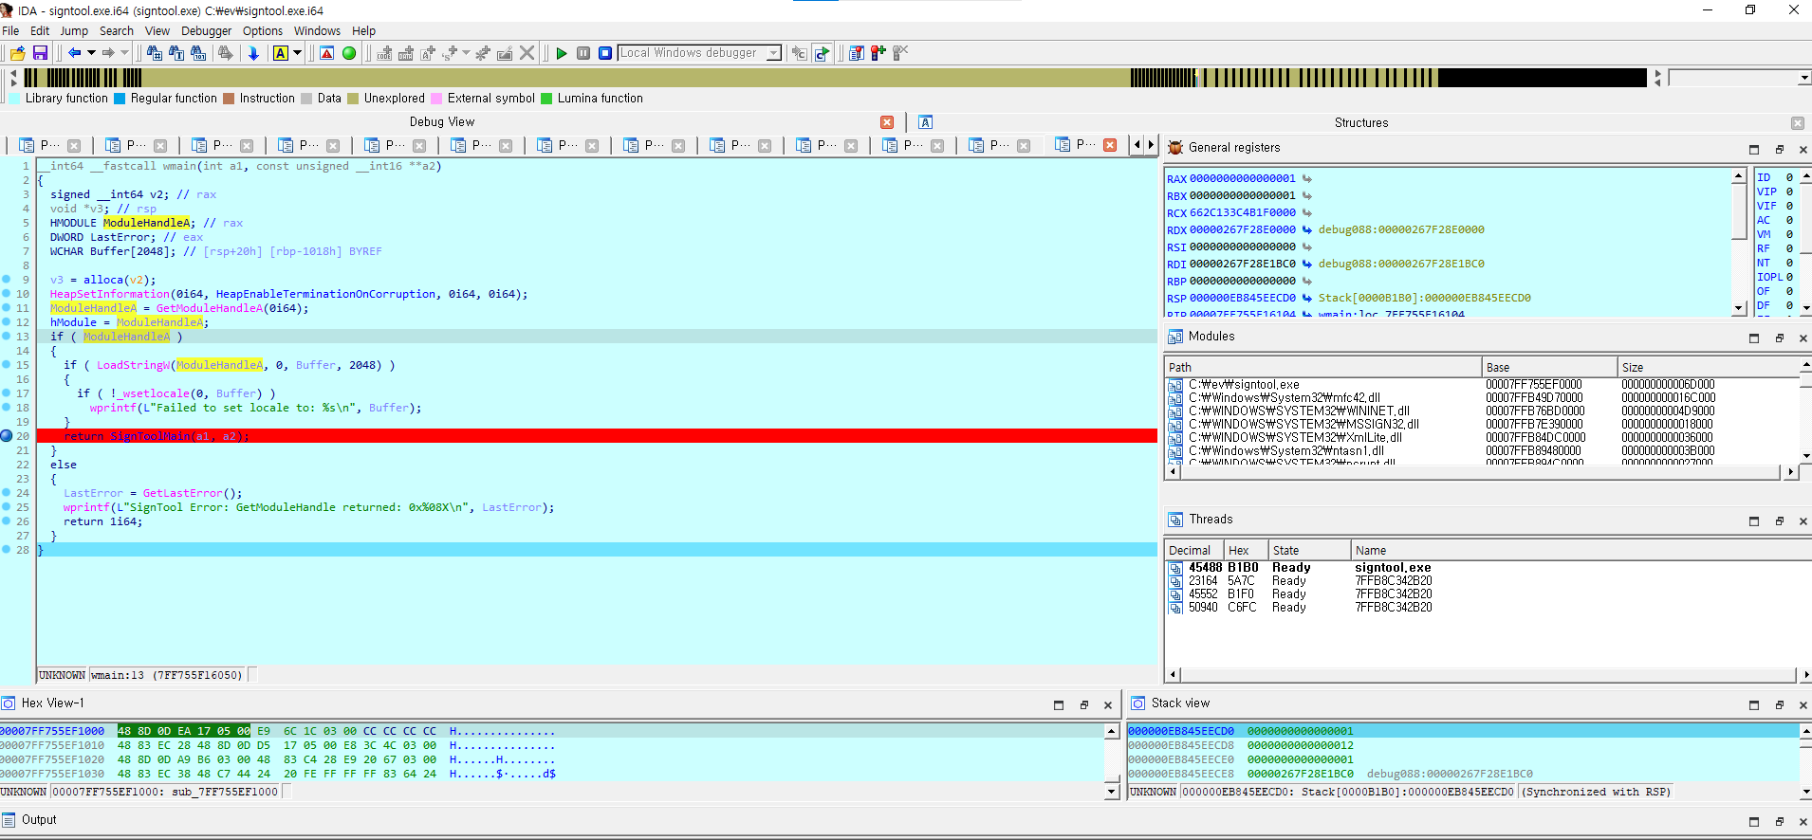Sort the Modules list by the Base column

click(x=1549, y=367)
